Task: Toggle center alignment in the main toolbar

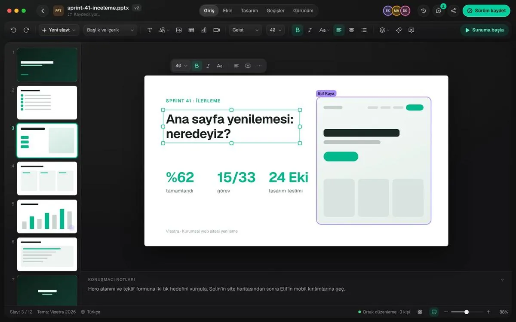Action: click(351, 30)
